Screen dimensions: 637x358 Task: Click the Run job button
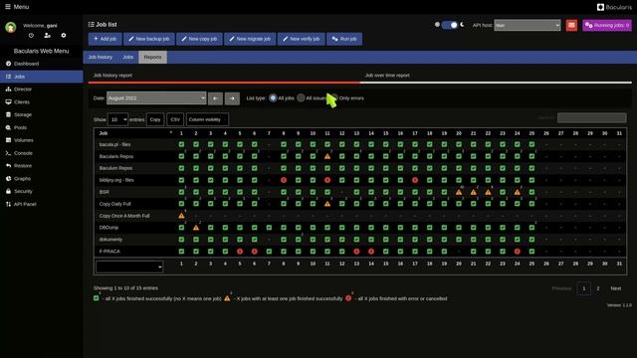[344, 39]
